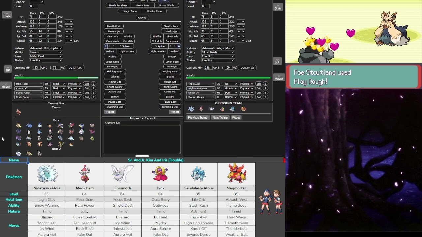Enable Reflect on the left field side

point(110,51)
